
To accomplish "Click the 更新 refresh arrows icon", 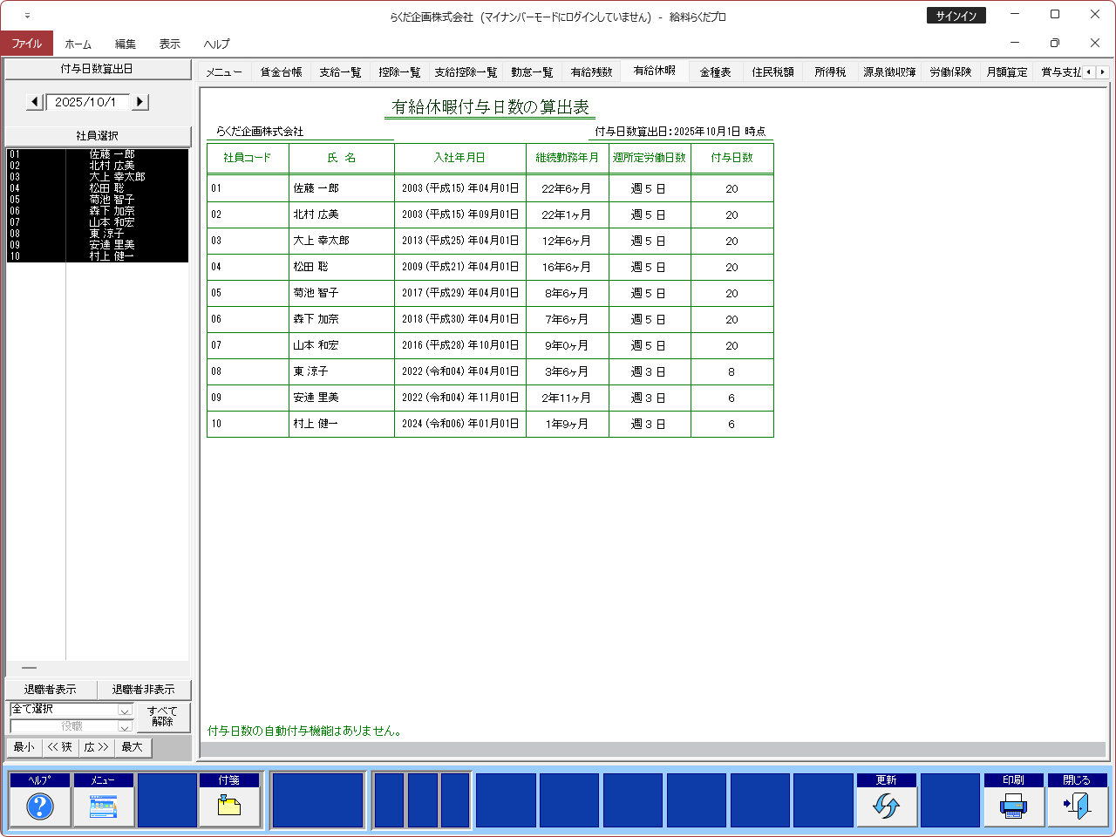I will (886, 806).
